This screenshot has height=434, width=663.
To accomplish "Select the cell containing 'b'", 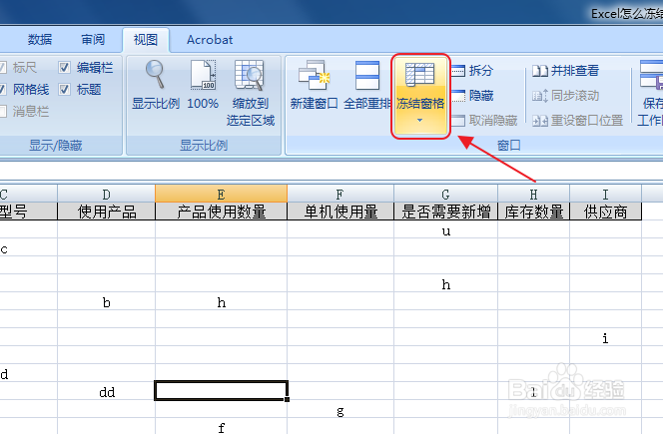I will pyautogui.click(x=106, y=301).
